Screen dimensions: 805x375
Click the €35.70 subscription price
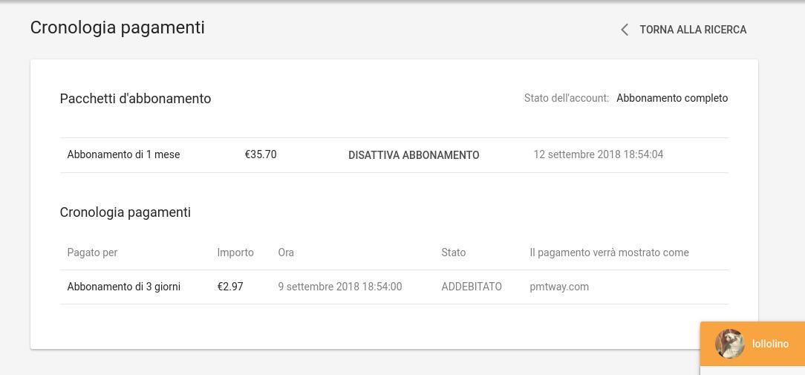pyautogui.click(x=261, y=155)
